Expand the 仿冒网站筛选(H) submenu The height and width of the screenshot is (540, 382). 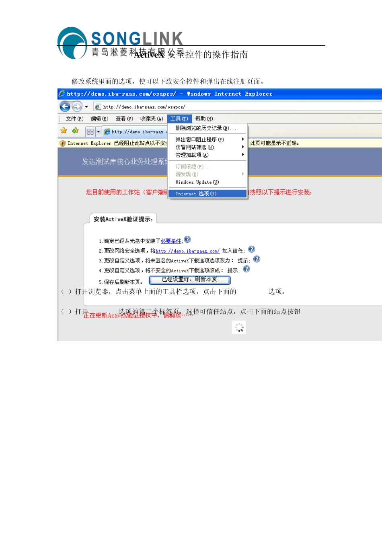pos(207,147)
